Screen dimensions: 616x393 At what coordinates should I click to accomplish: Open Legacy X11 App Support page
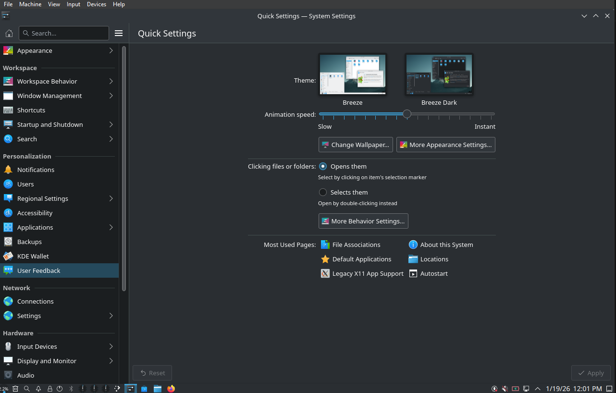point(368,273)
